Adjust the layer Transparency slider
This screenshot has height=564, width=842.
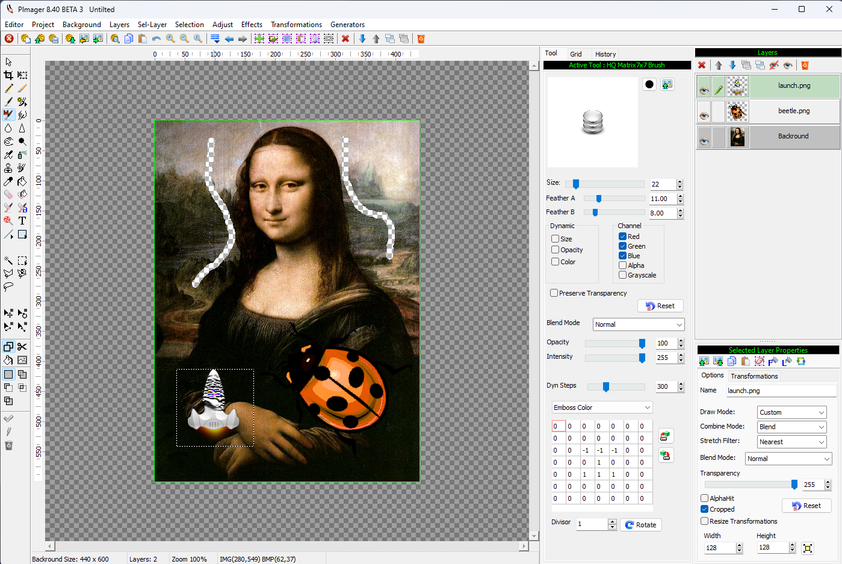point(794,485)
